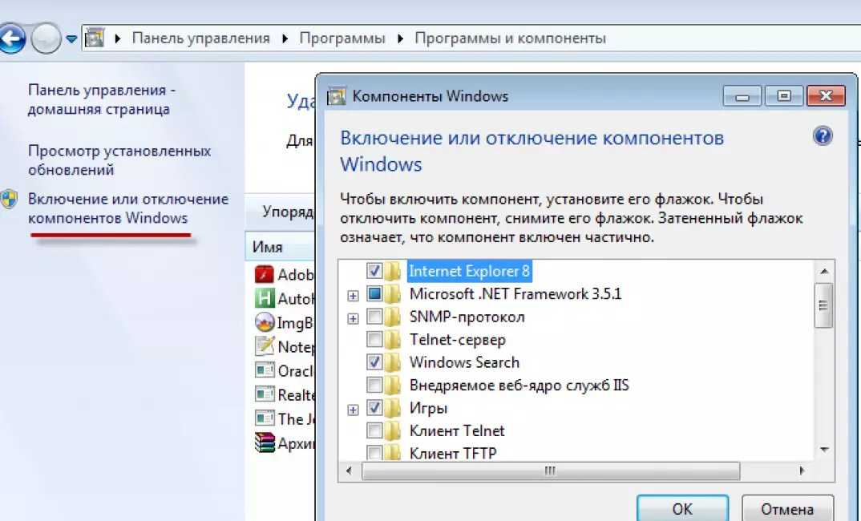Image resolution: width=861 pixels, height=521 pixels.
Task: Uncheck the Internet Explorer 8 checkbox
Action: 374,271
